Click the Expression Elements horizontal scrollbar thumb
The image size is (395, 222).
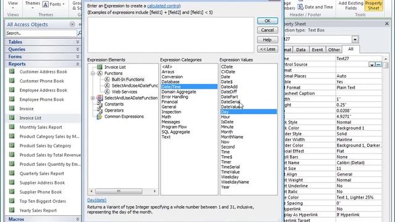tap(118, 191)
